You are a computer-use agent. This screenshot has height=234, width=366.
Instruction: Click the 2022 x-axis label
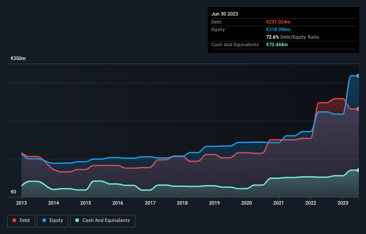[x=311, y=203]
